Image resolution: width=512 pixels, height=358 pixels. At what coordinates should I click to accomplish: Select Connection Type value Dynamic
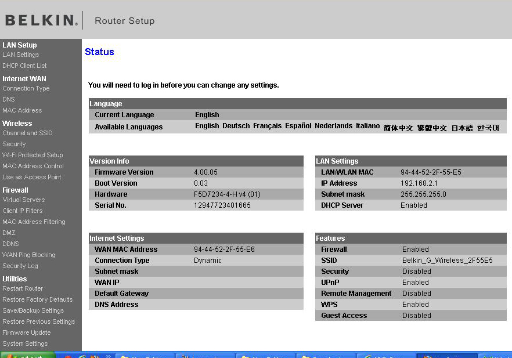(x=207, y=261)
